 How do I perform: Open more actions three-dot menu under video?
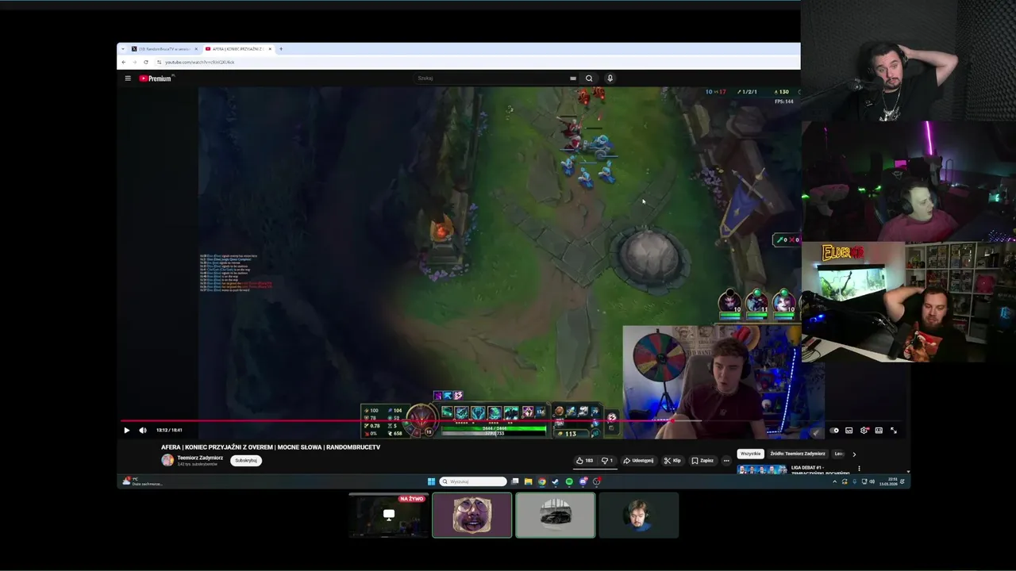pyautogui.click(x=726, y=461)
